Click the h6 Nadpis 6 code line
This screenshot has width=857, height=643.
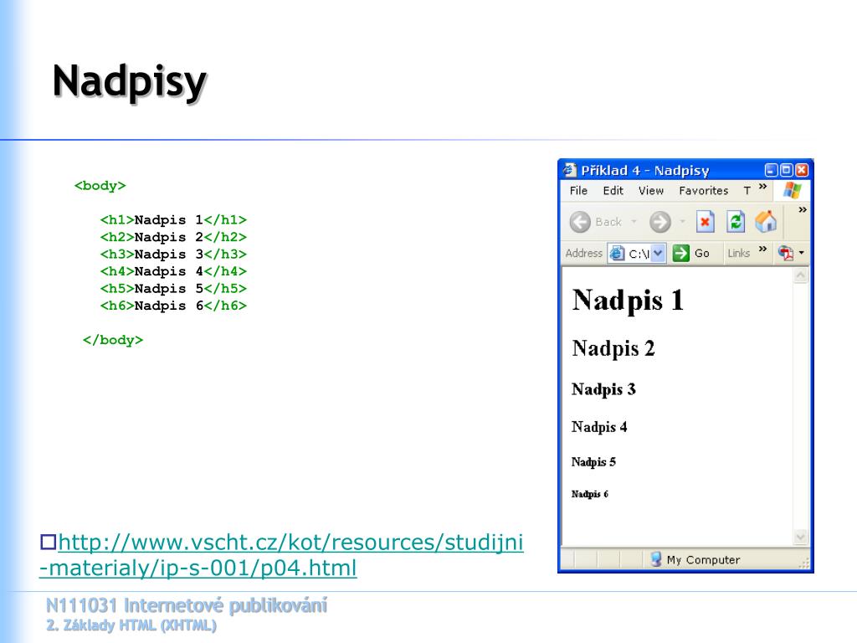[173, 306]
